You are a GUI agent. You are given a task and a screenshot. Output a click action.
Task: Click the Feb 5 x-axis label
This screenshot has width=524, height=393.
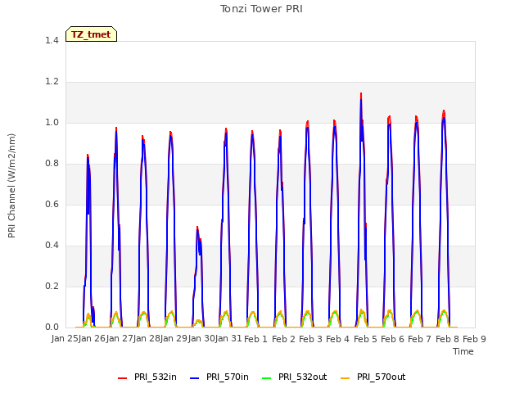click(x=365, y=339)
